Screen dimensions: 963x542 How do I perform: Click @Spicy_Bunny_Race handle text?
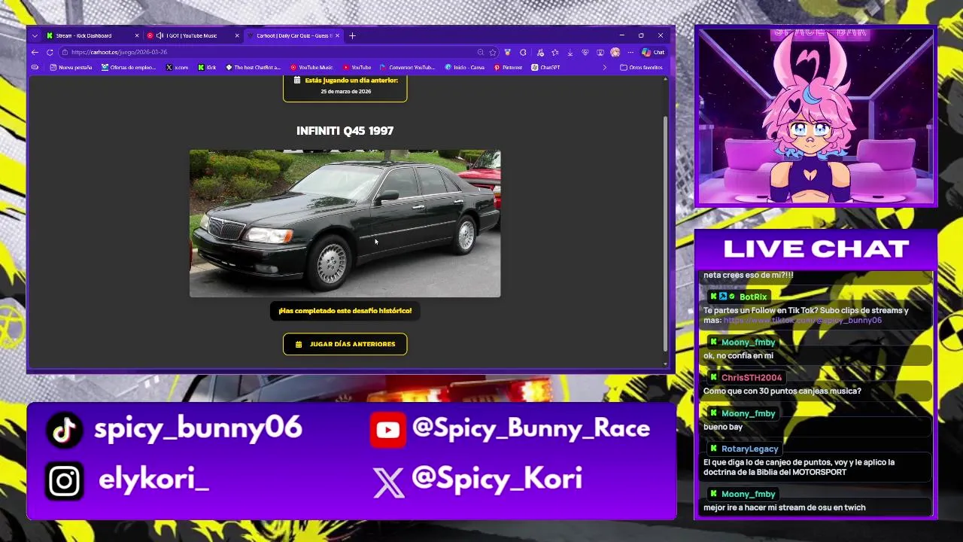tap(531, 428)
